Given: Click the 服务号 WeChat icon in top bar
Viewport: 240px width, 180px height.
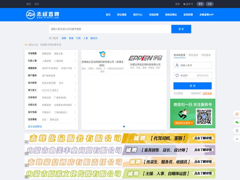Looking at the screenshot, I should [x=184, y=4].
